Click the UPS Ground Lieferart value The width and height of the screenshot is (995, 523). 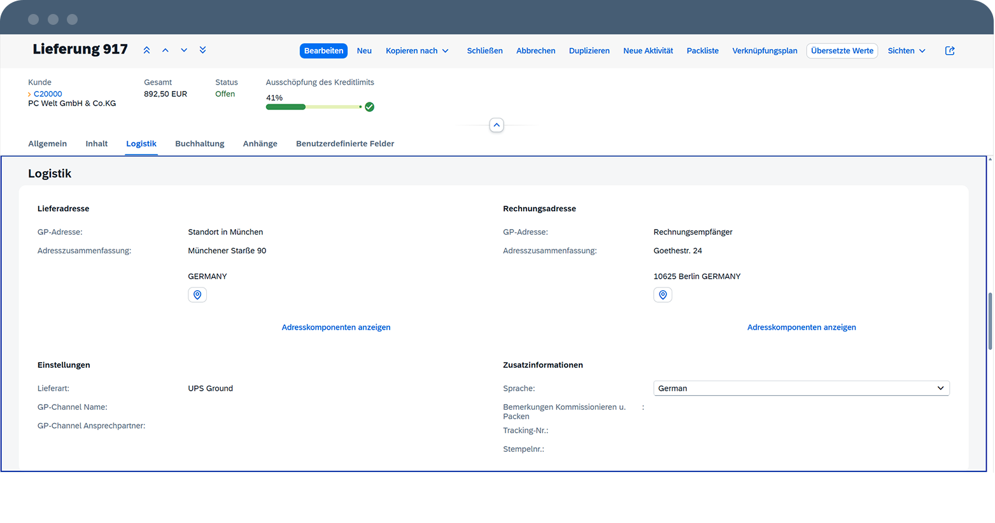pyautogui.click(x=211, y=389)
